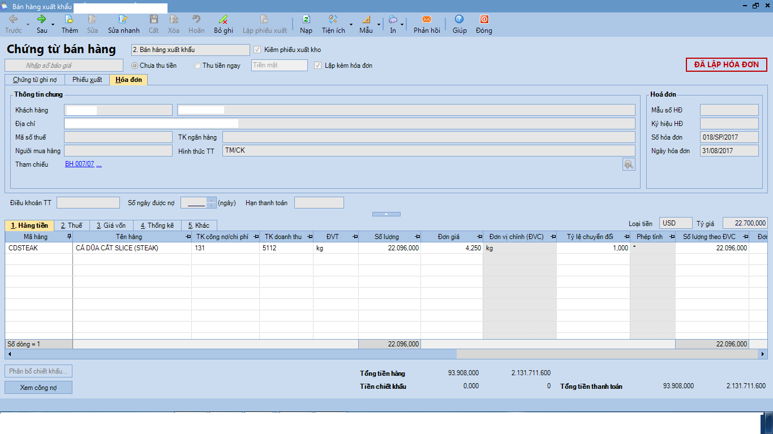The height and width of the screenshot is (434, 773).
Task: Switch to Phiếu xuất tab
Action: (x=87, y=80)
